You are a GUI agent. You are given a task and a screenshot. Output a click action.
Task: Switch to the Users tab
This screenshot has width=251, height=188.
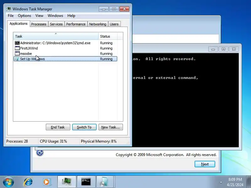click(114, 24)
